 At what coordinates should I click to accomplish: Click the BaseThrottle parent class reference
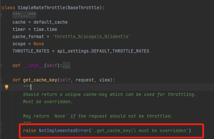[x=83, y=8]
